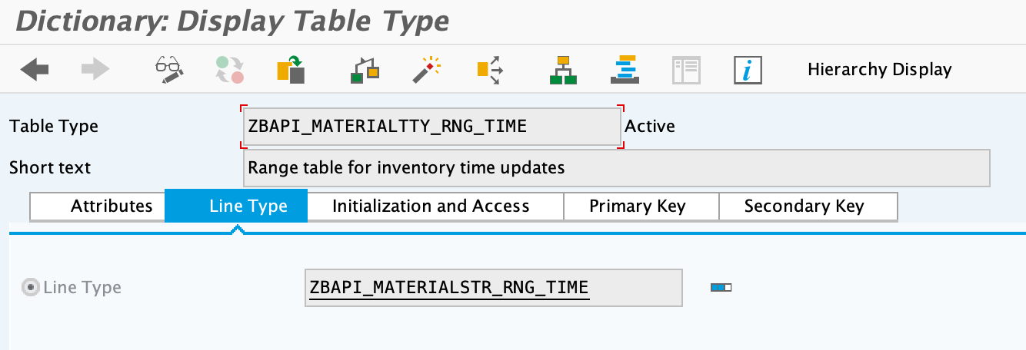Click the Hierarchy Display button

tap(880, 70)
